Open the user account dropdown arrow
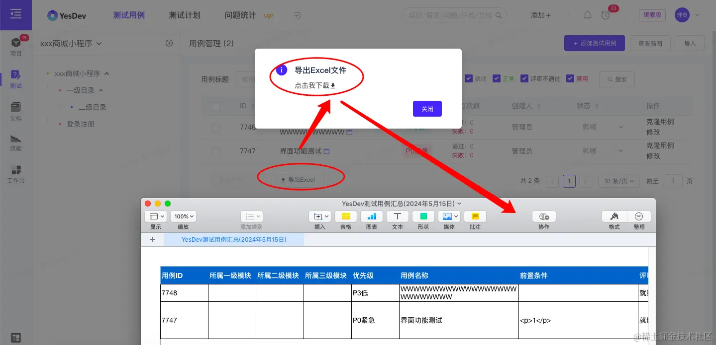 697,15
